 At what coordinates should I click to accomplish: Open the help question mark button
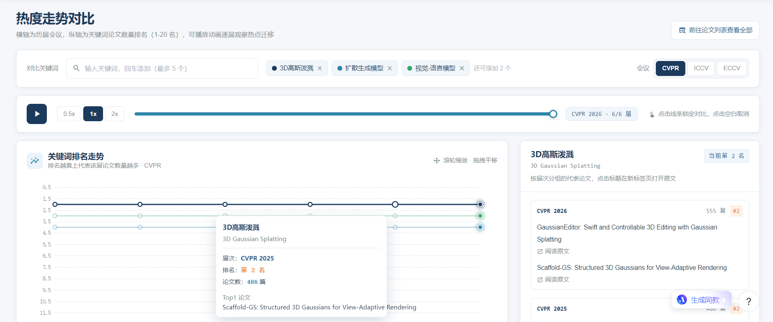tap(748, 301)
